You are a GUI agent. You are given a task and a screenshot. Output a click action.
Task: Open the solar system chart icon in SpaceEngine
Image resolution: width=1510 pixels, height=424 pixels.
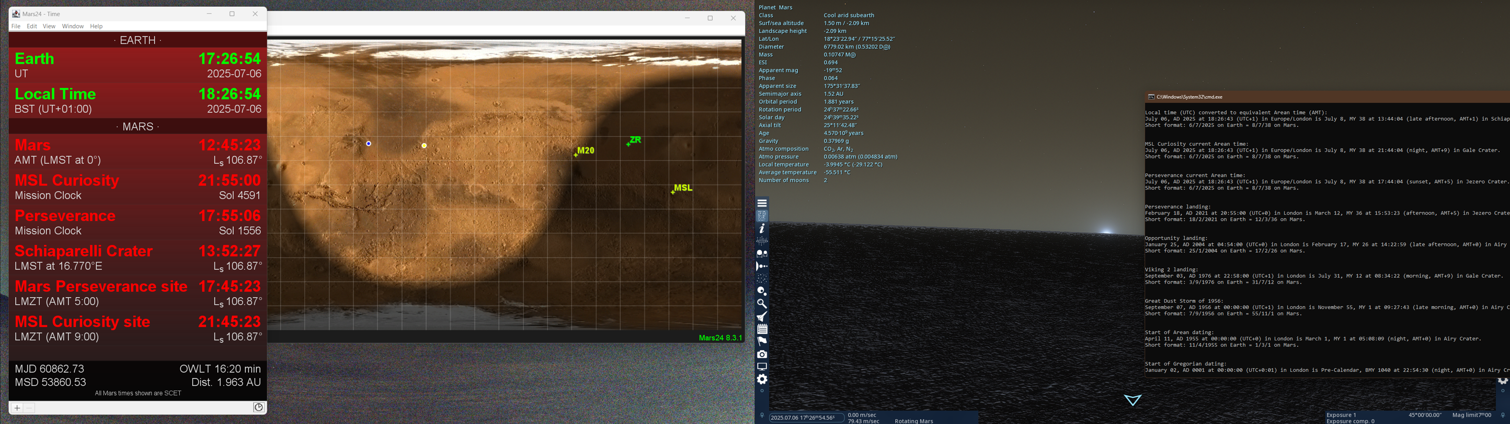762,241
